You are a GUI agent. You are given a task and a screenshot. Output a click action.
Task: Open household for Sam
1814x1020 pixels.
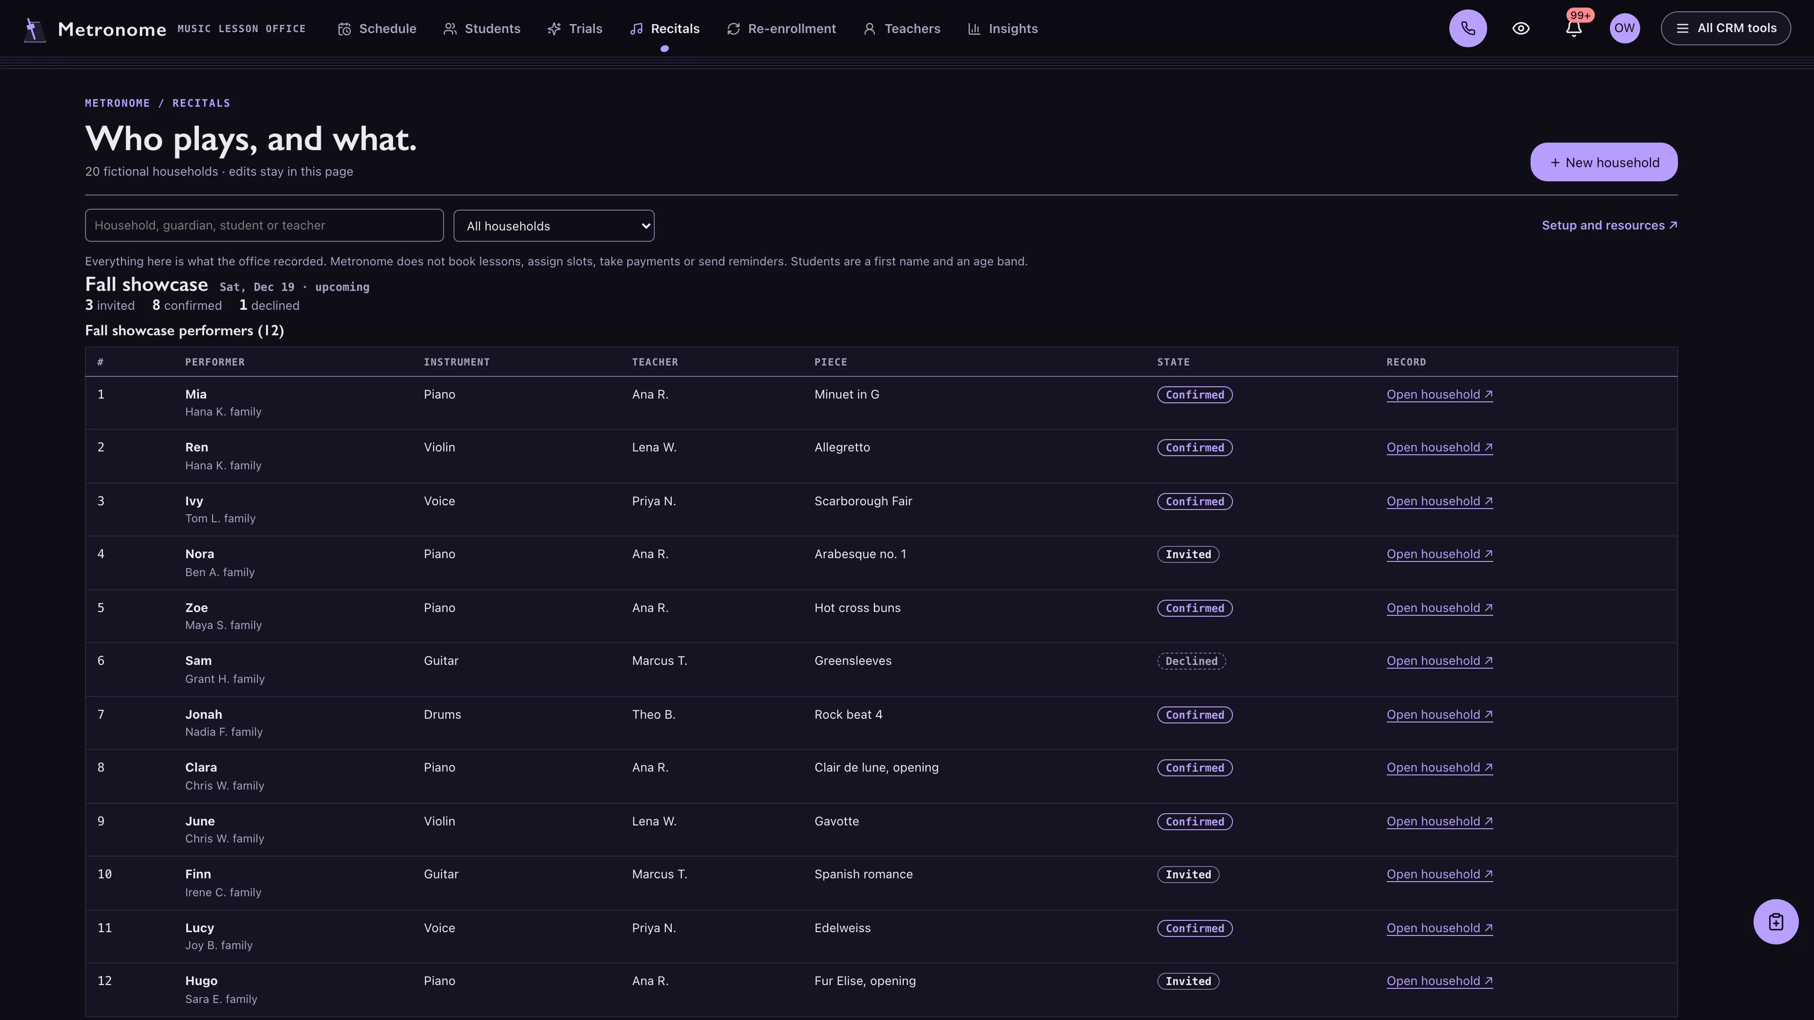1439,660
